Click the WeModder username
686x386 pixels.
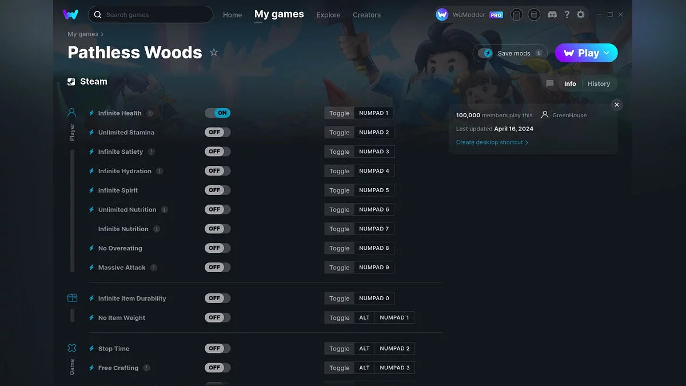pos(469,15)
